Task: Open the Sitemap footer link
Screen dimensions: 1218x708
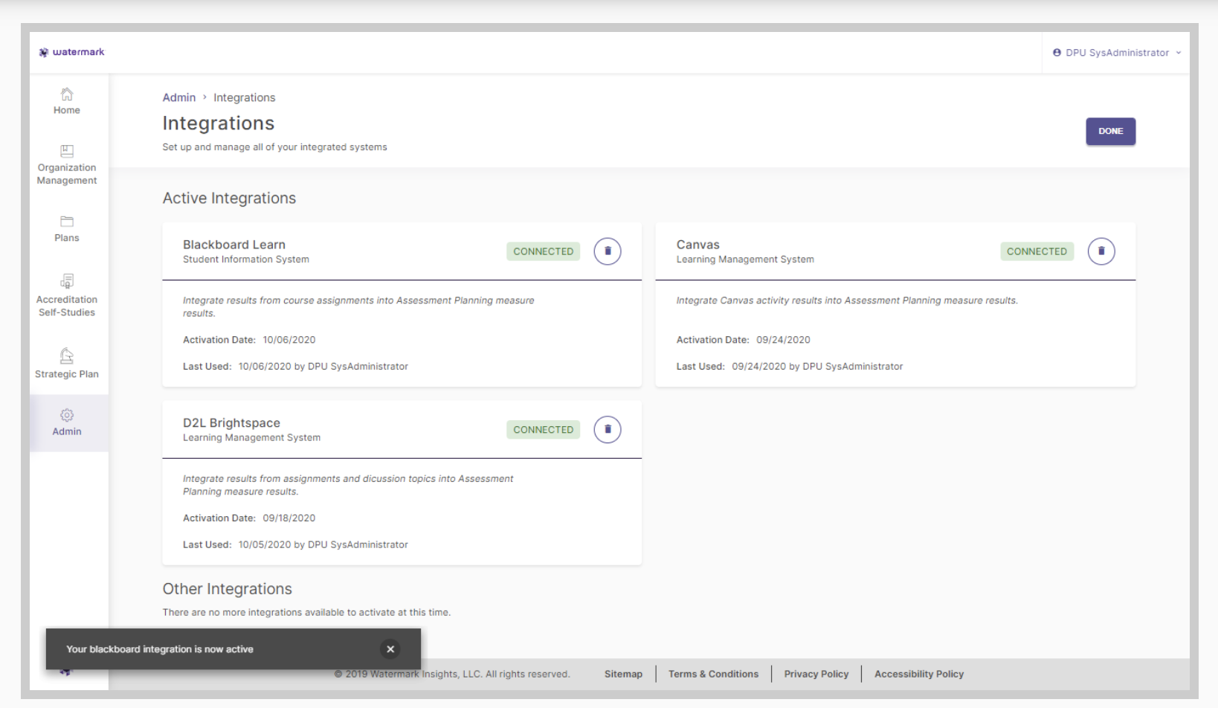Action: pos(623,674)
